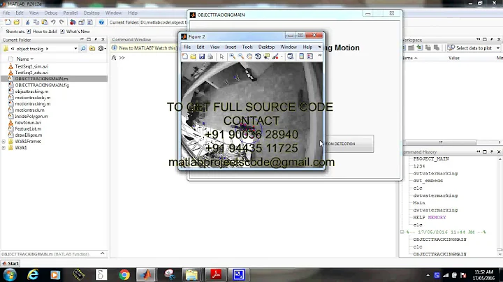The width and height of the screenshot is (503, 282).
Task: Click Undo arrow in MATLAB toolbar
Action: click(x=53, y=22)
